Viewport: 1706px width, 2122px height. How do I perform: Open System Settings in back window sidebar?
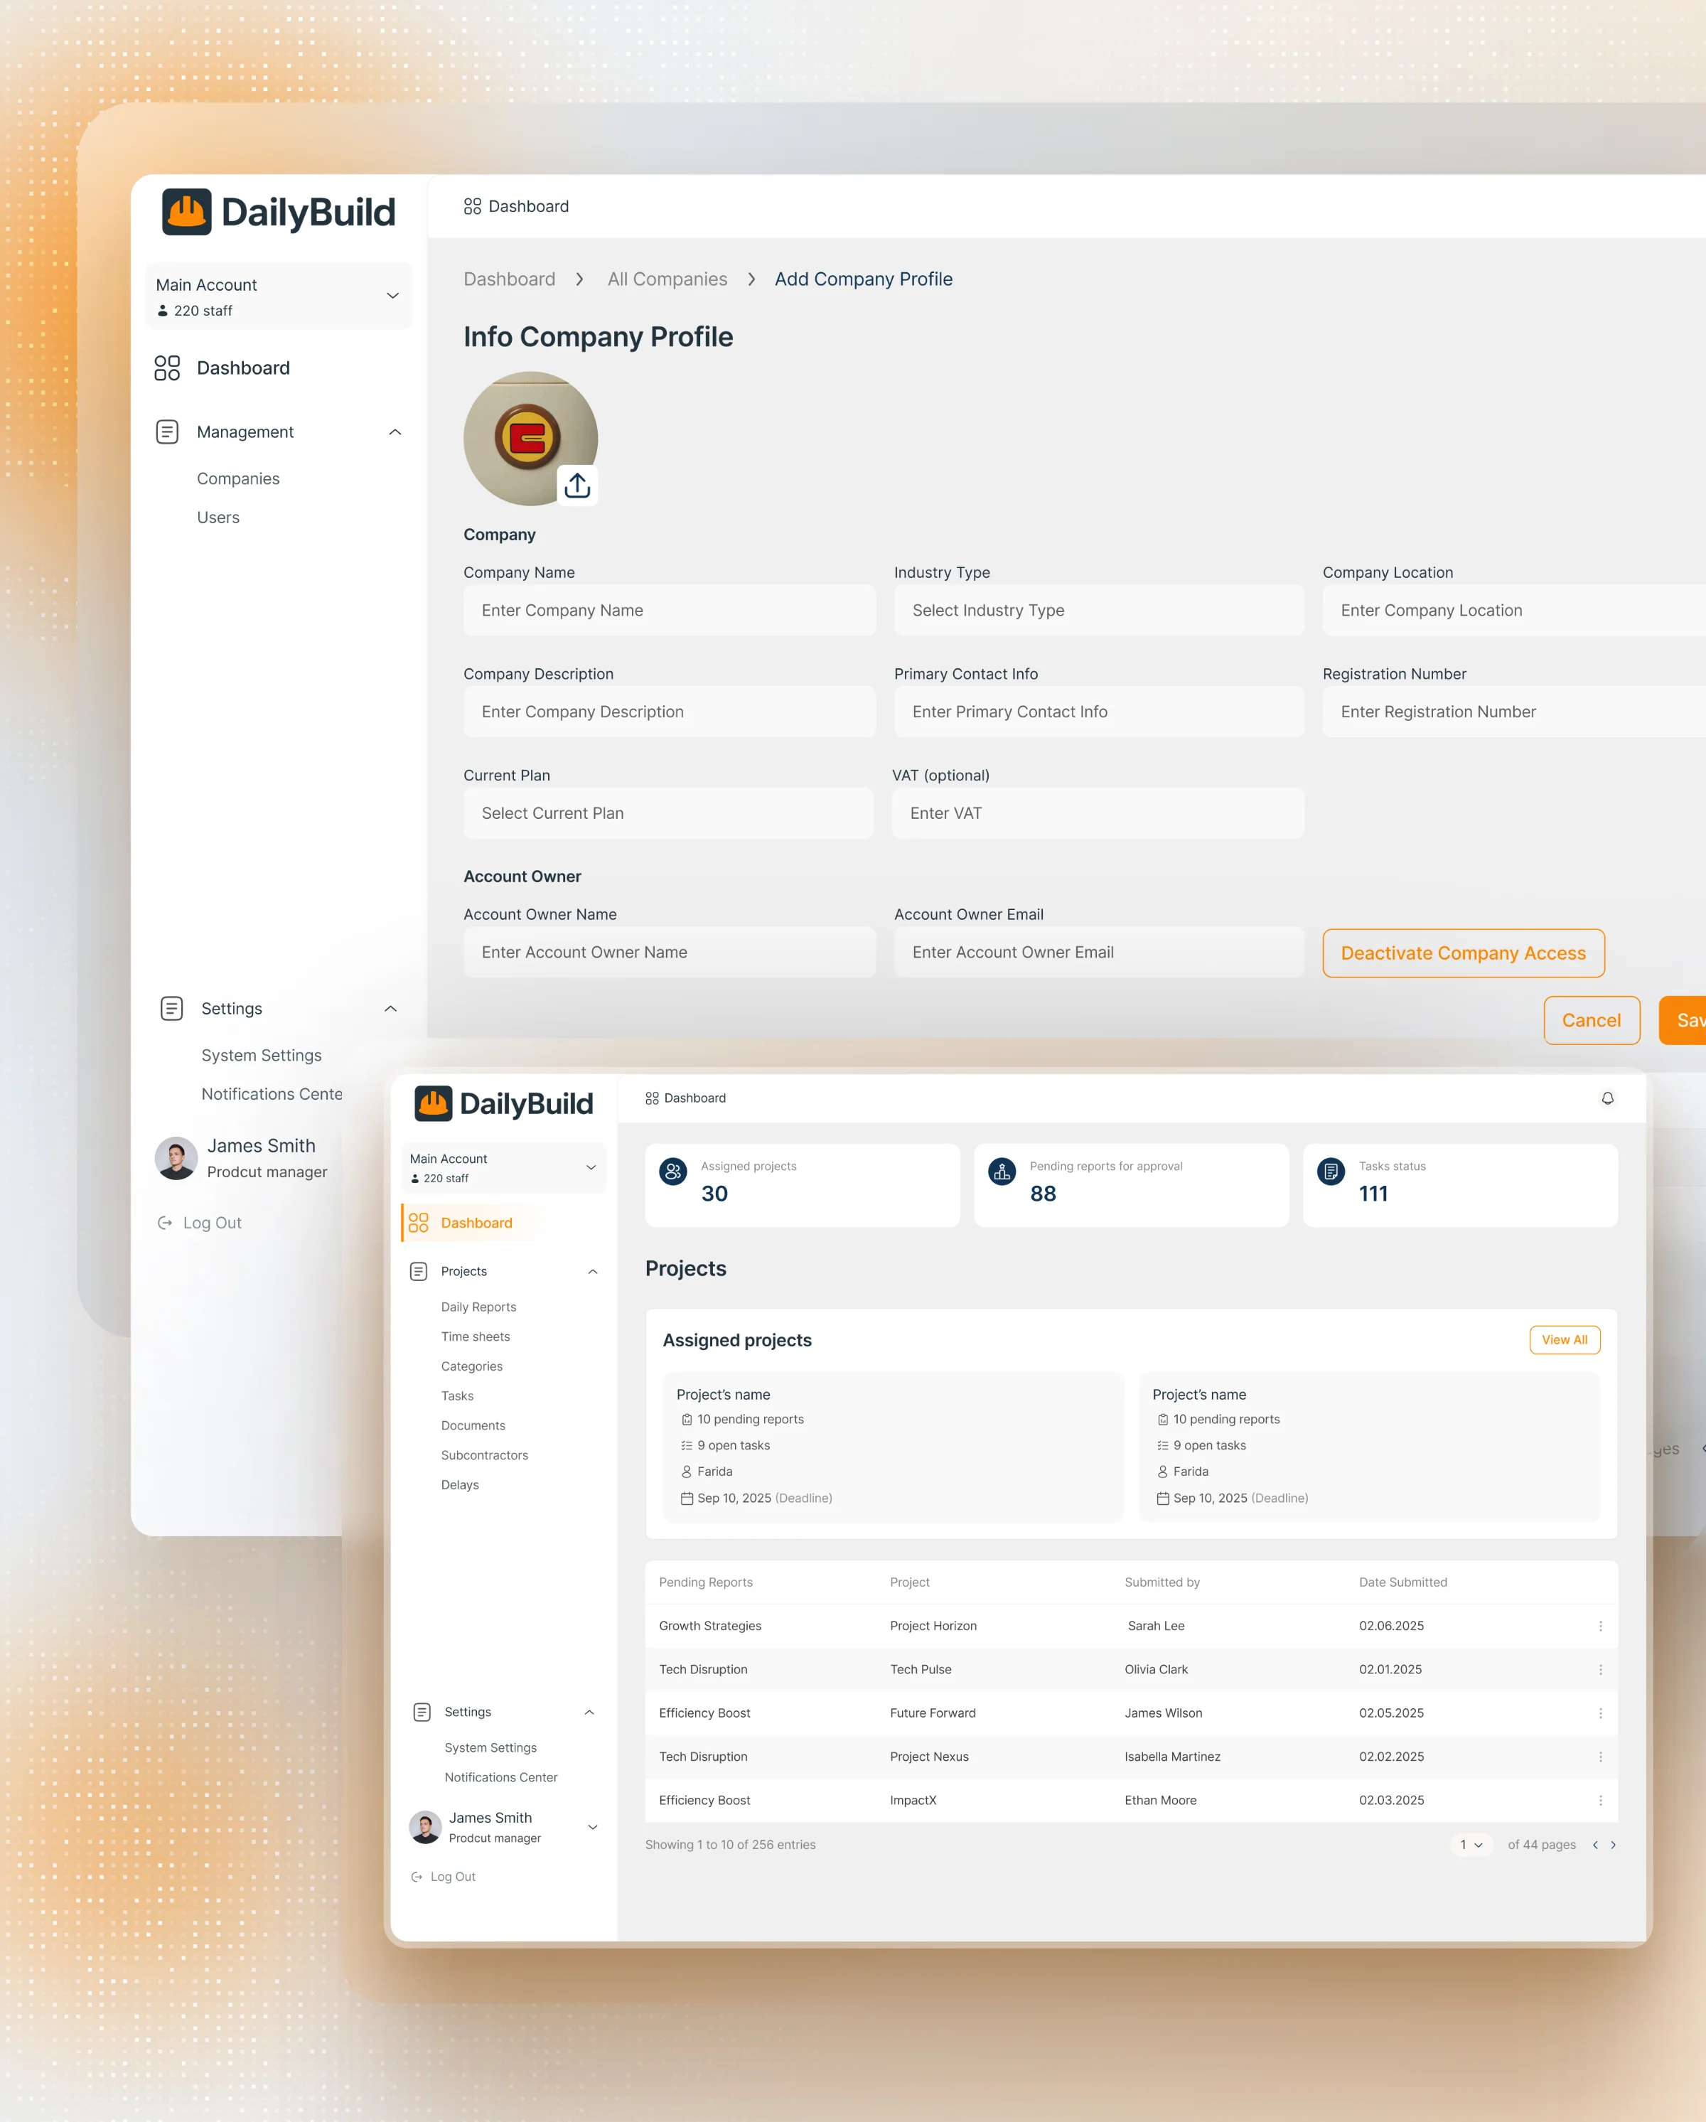point(262,1055)
